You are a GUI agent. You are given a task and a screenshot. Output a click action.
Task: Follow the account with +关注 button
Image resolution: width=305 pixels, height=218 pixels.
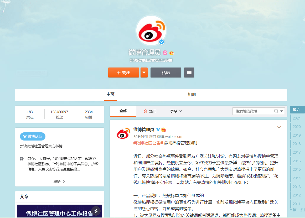(123, 72)
